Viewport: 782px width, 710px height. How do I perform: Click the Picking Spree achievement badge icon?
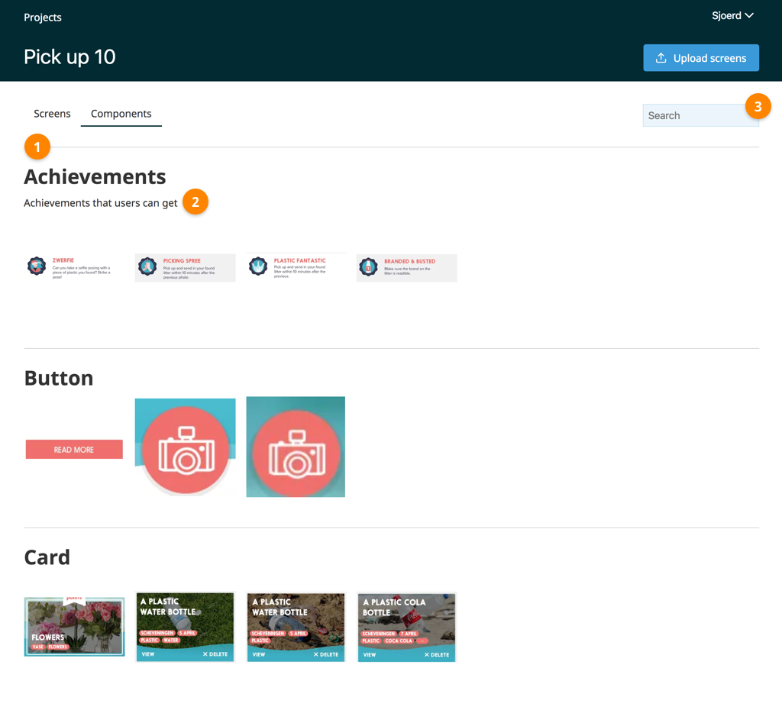[147, 266]
